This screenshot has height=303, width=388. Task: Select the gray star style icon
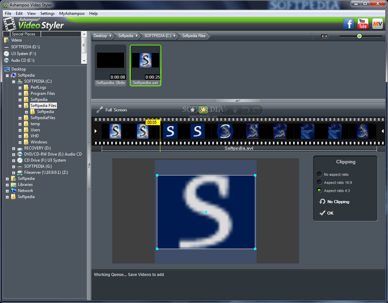193,110
